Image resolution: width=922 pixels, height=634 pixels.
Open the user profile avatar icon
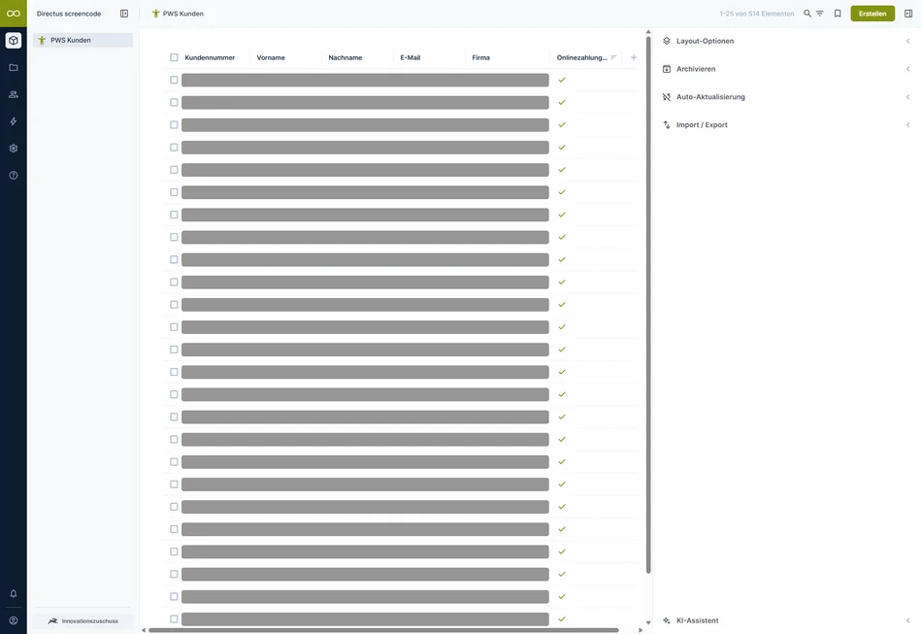coord(13,620)
